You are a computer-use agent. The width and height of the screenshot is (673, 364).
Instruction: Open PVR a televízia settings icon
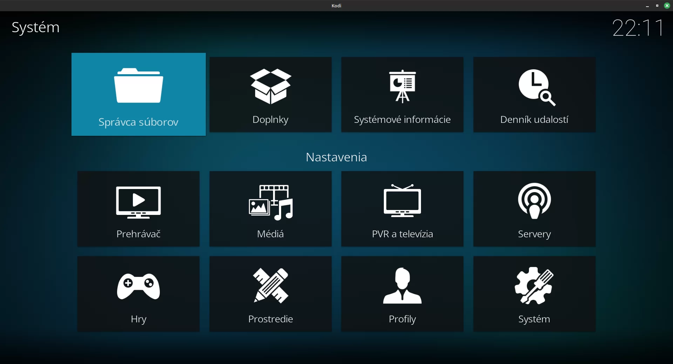[x=402, y=201]
